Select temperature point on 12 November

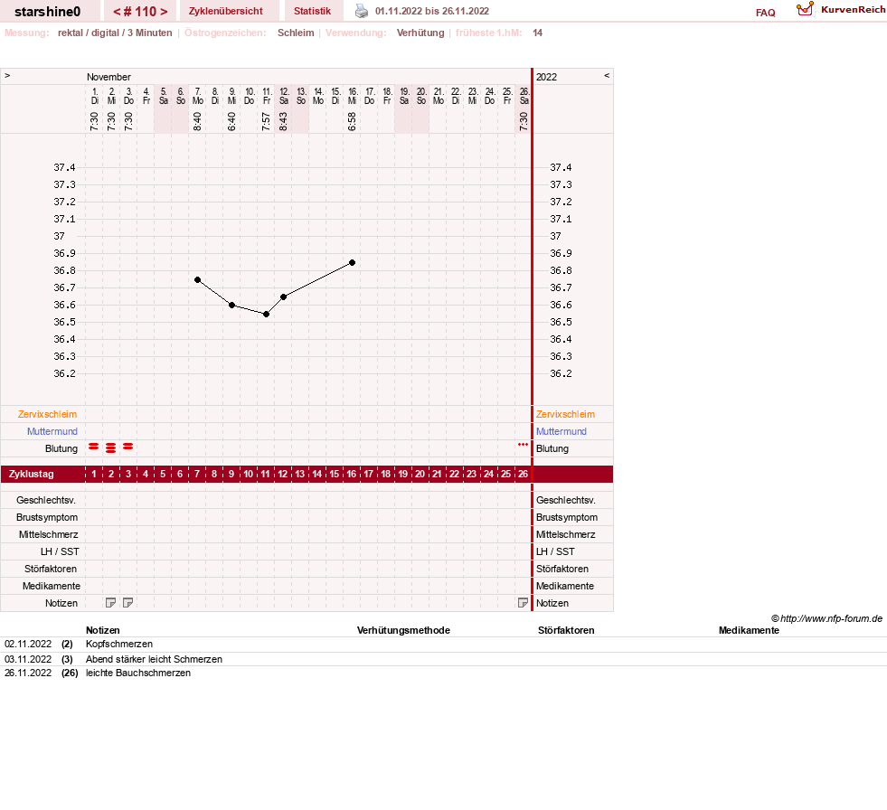pyautogui.click(x=283, y=297)
